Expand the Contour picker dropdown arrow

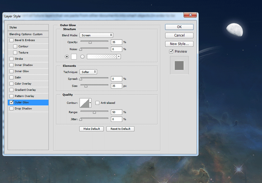[x=90, y=103]
